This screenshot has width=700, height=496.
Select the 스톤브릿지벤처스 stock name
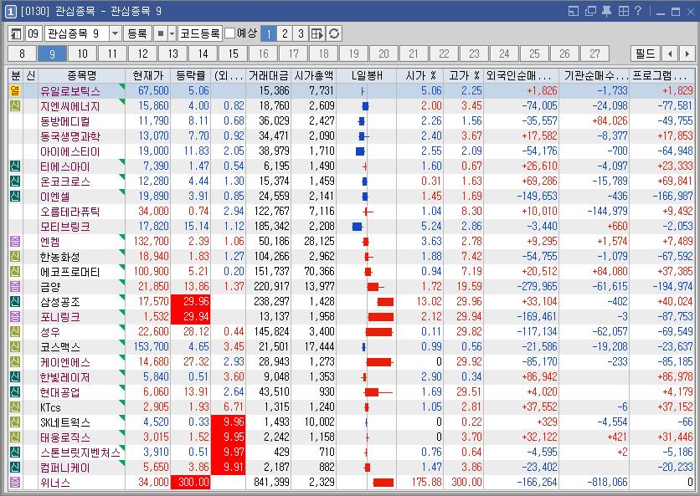(80, 453)
